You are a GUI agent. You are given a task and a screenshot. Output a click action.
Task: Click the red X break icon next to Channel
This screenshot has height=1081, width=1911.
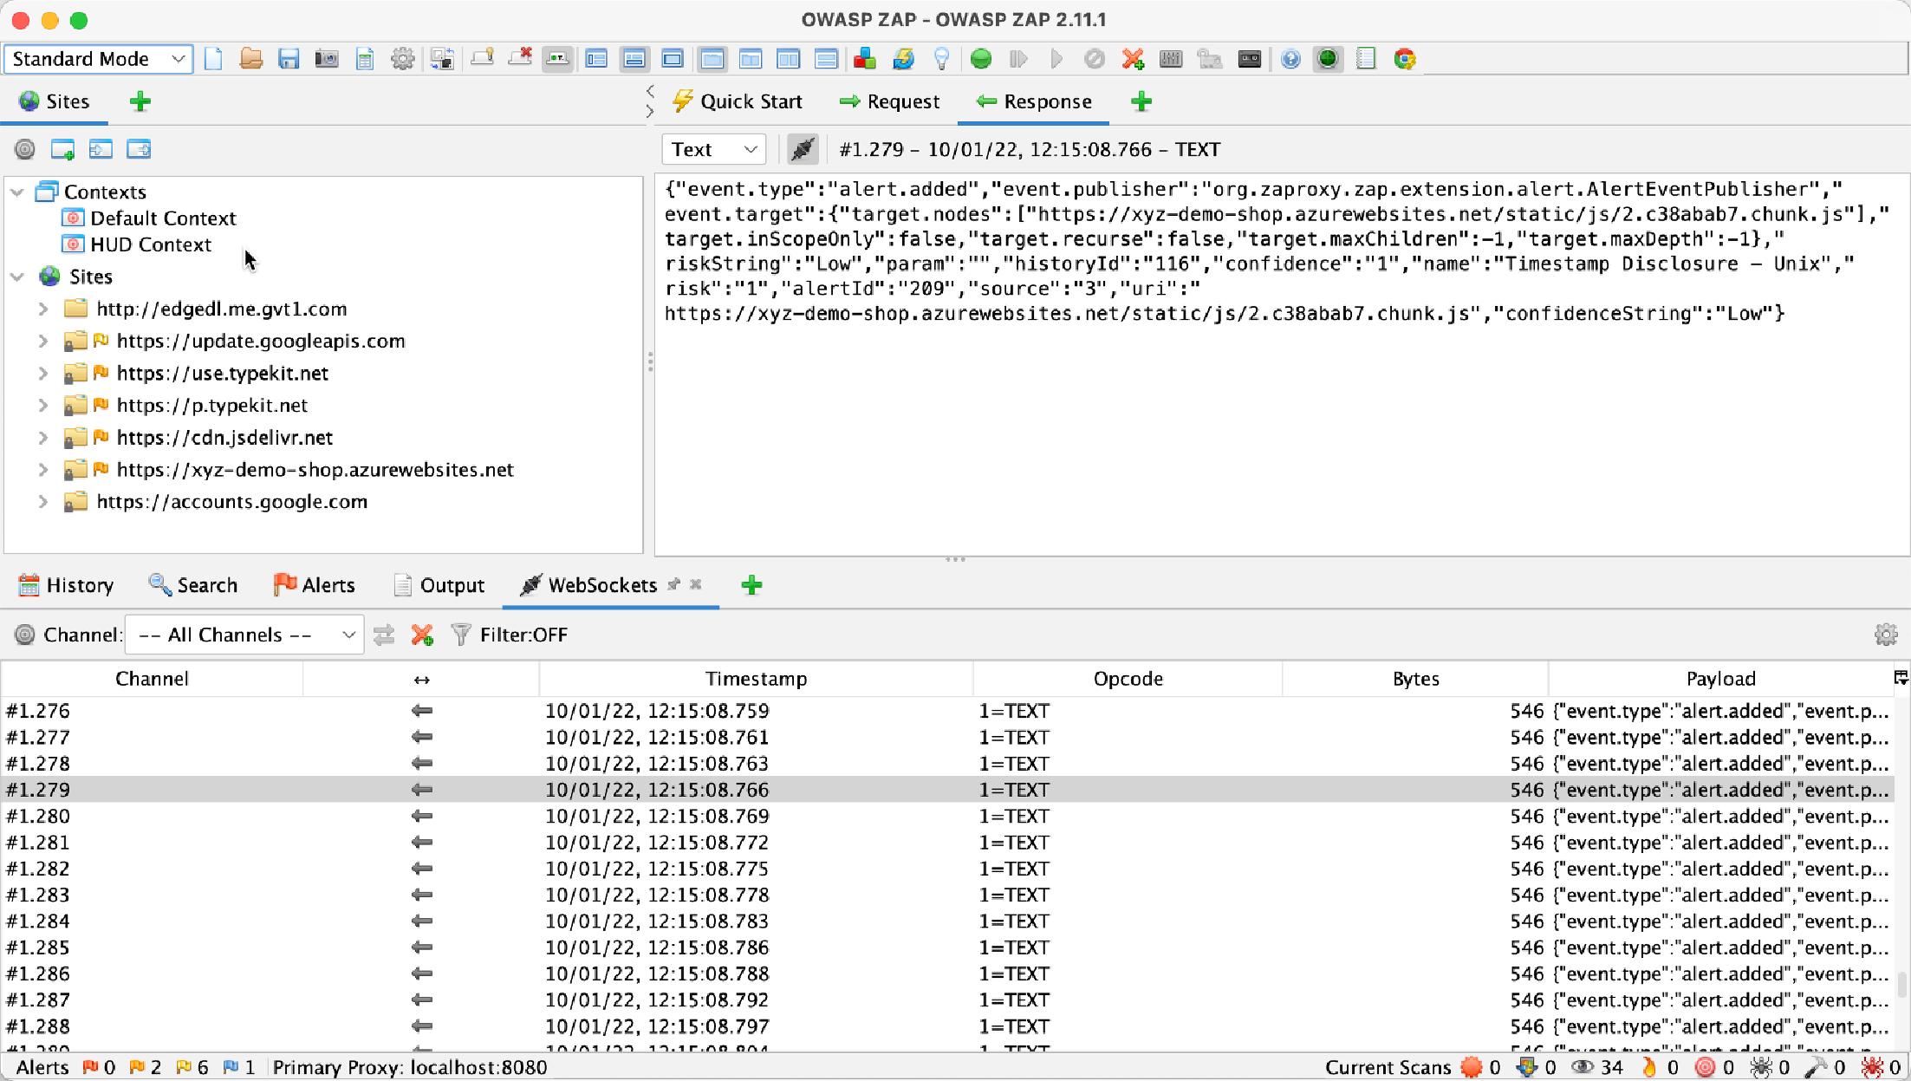(422, 635)
